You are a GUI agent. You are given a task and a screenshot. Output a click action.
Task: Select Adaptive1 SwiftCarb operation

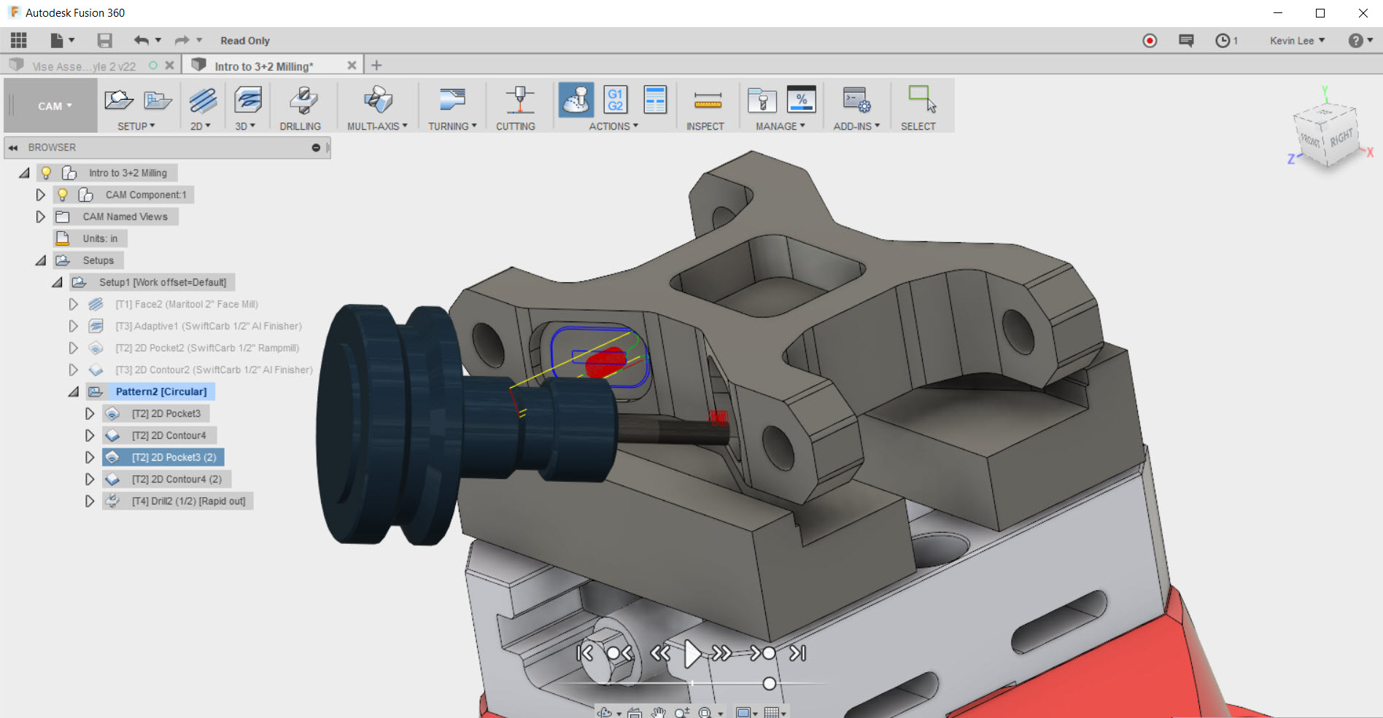(209, 326)
